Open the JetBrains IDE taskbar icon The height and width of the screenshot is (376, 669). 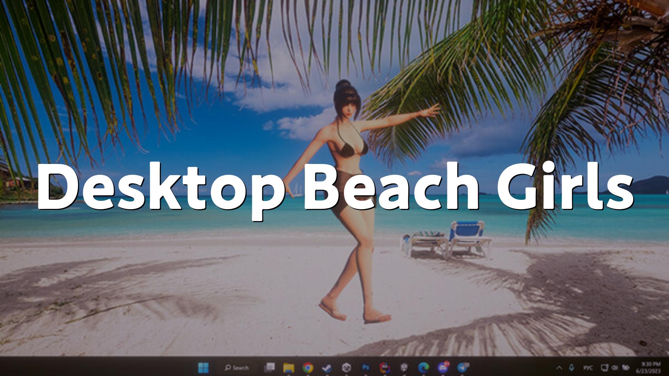click(385, 367)
